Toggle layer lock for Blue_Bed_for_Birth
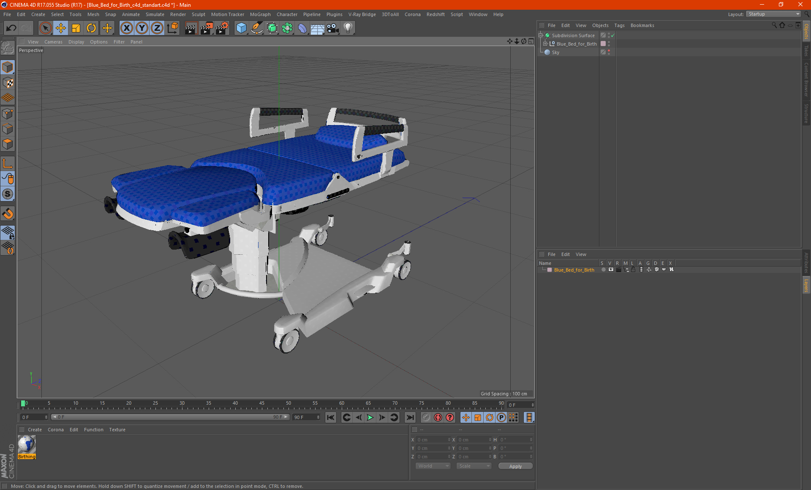Screen dimensions: 811x490 point(633,269)
